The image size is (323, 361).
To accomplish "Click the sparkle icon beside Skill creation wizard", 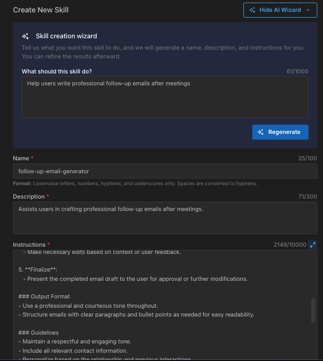I will pos(25,36).
